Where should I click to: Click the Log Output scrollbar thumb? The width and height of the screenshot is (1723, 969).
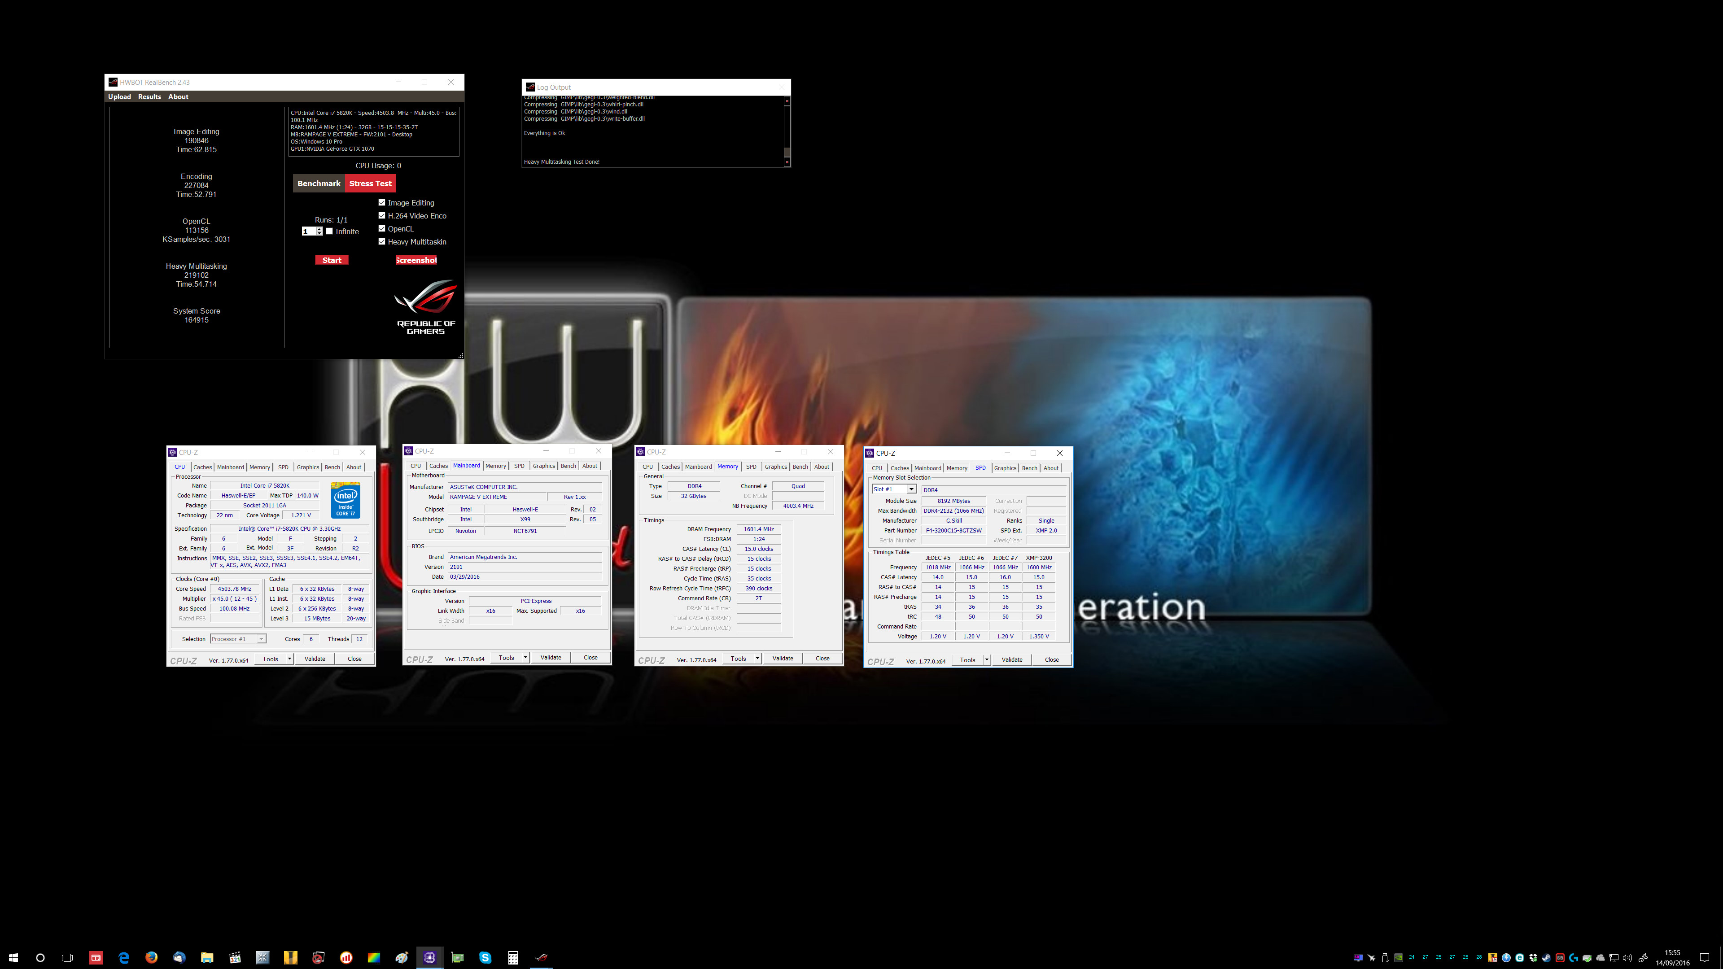[787, 152]
